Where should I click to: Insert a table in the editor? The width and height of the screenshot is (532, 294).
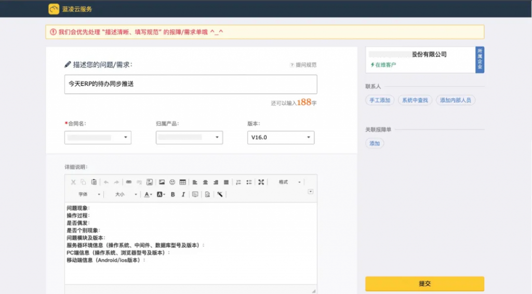click(182, 182)
